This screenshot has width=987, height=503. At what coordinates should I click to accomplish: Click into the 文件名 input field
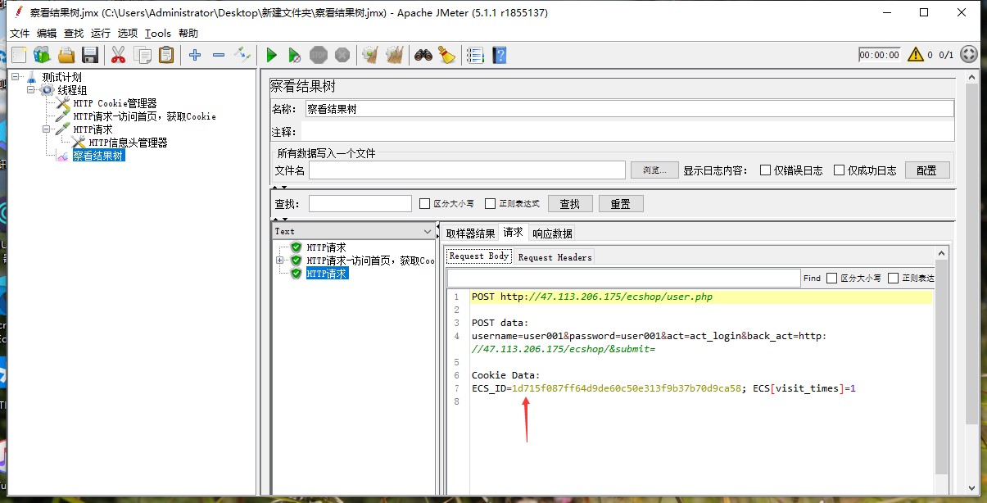click(467, 170)
